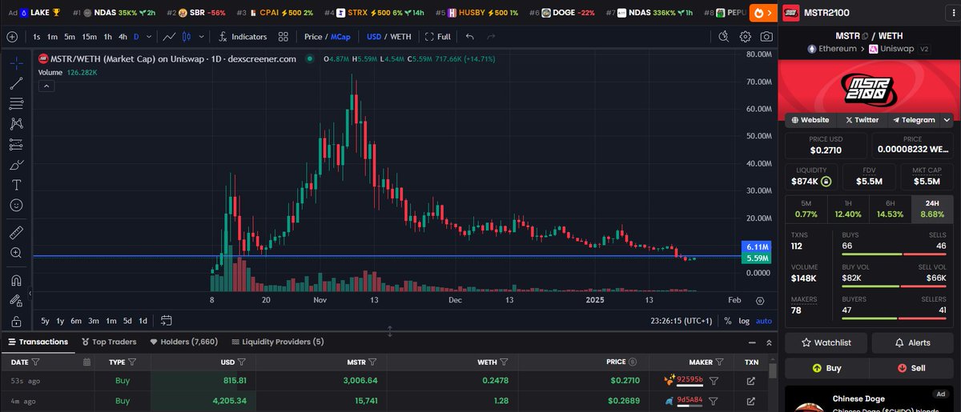
Task: Select the crosshair cursor tool
Action: click(x=16, y=62)
